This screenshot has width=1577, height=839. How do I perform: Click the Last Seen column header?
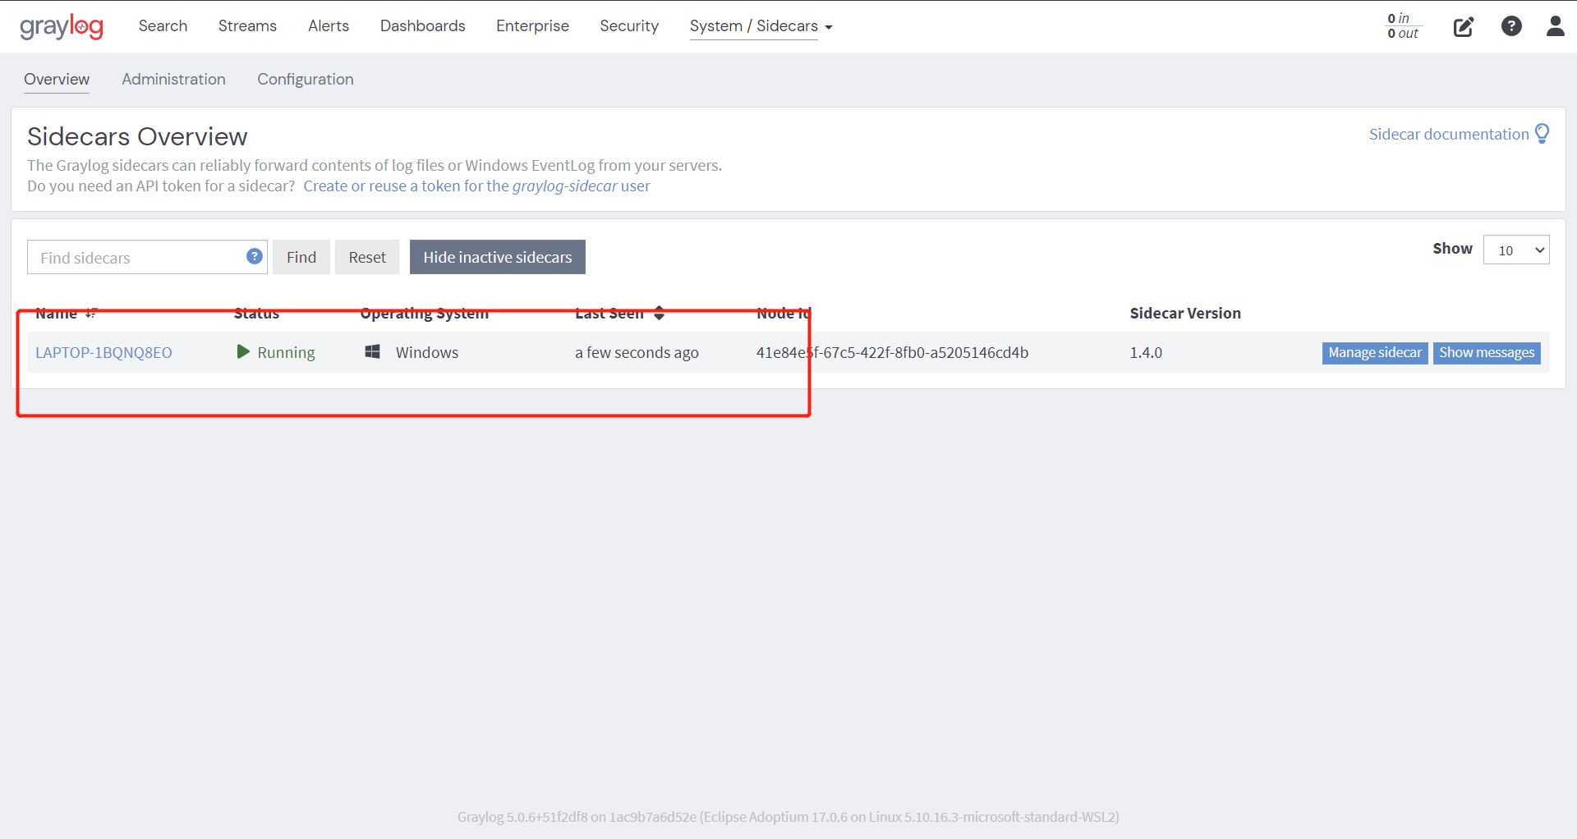(609, 313)
